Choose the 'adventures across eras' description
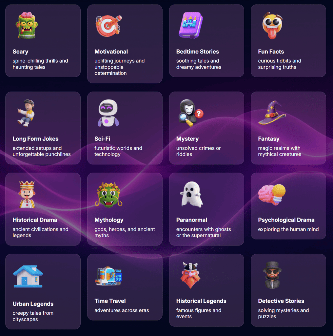 [x=122, y=310]
